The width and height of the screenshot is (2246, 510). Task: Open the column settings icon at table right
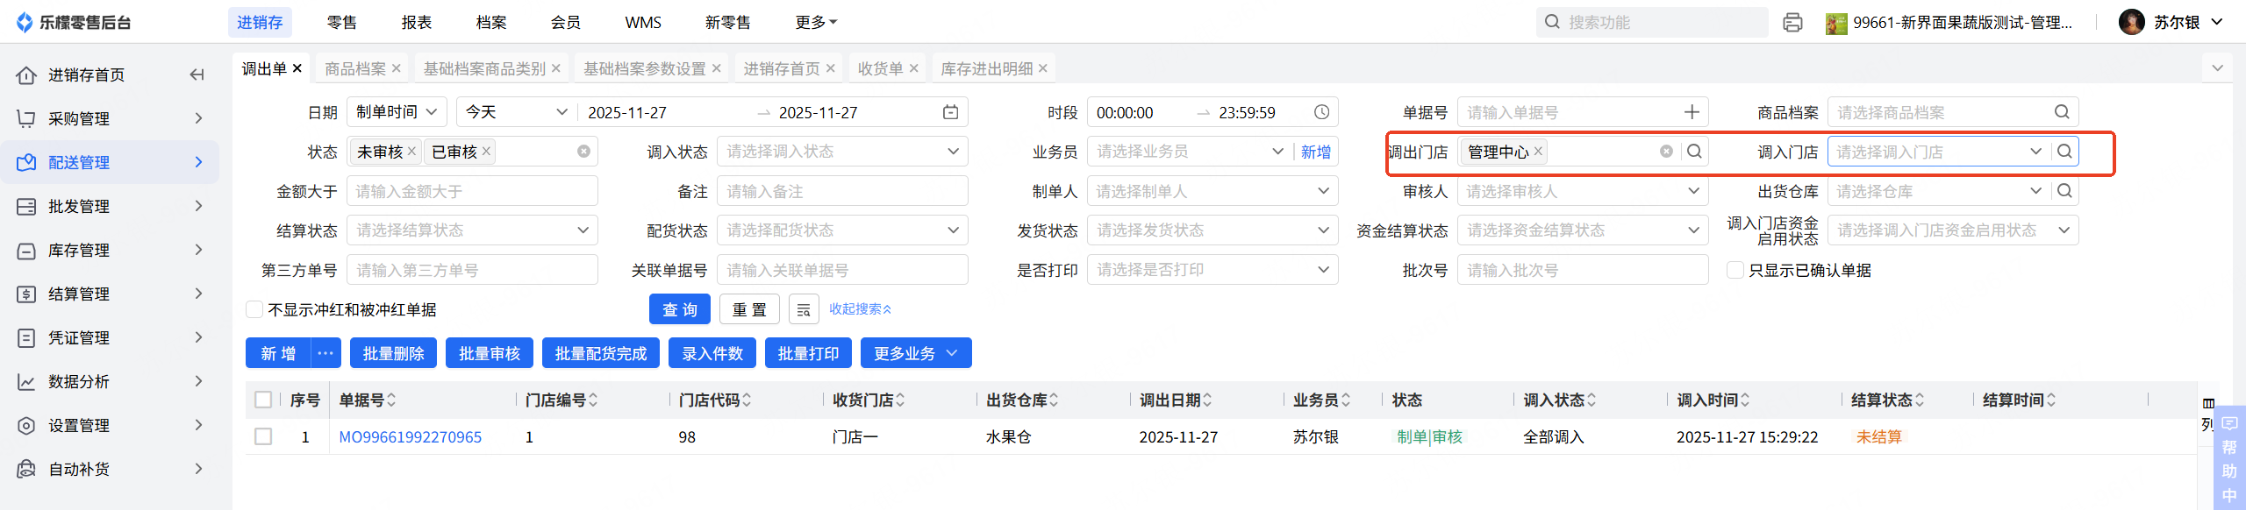[x=2208, y=403]
